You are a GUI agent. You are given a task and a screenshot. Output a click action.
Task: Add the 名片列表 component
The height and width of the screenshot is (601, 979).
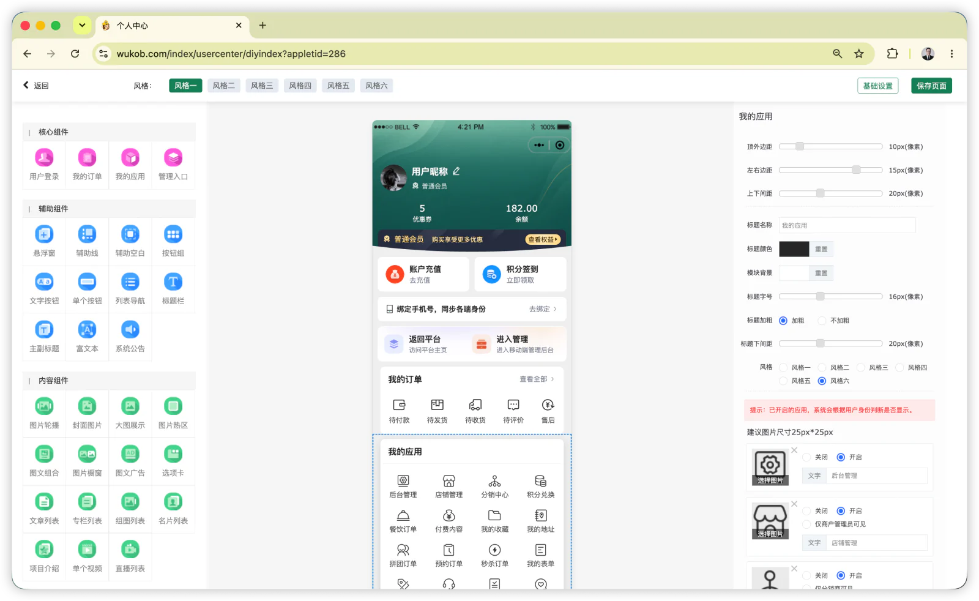point(173,509)
